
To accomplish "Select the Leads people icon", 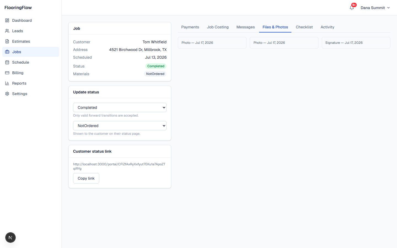I will click(x=7, y=31).
